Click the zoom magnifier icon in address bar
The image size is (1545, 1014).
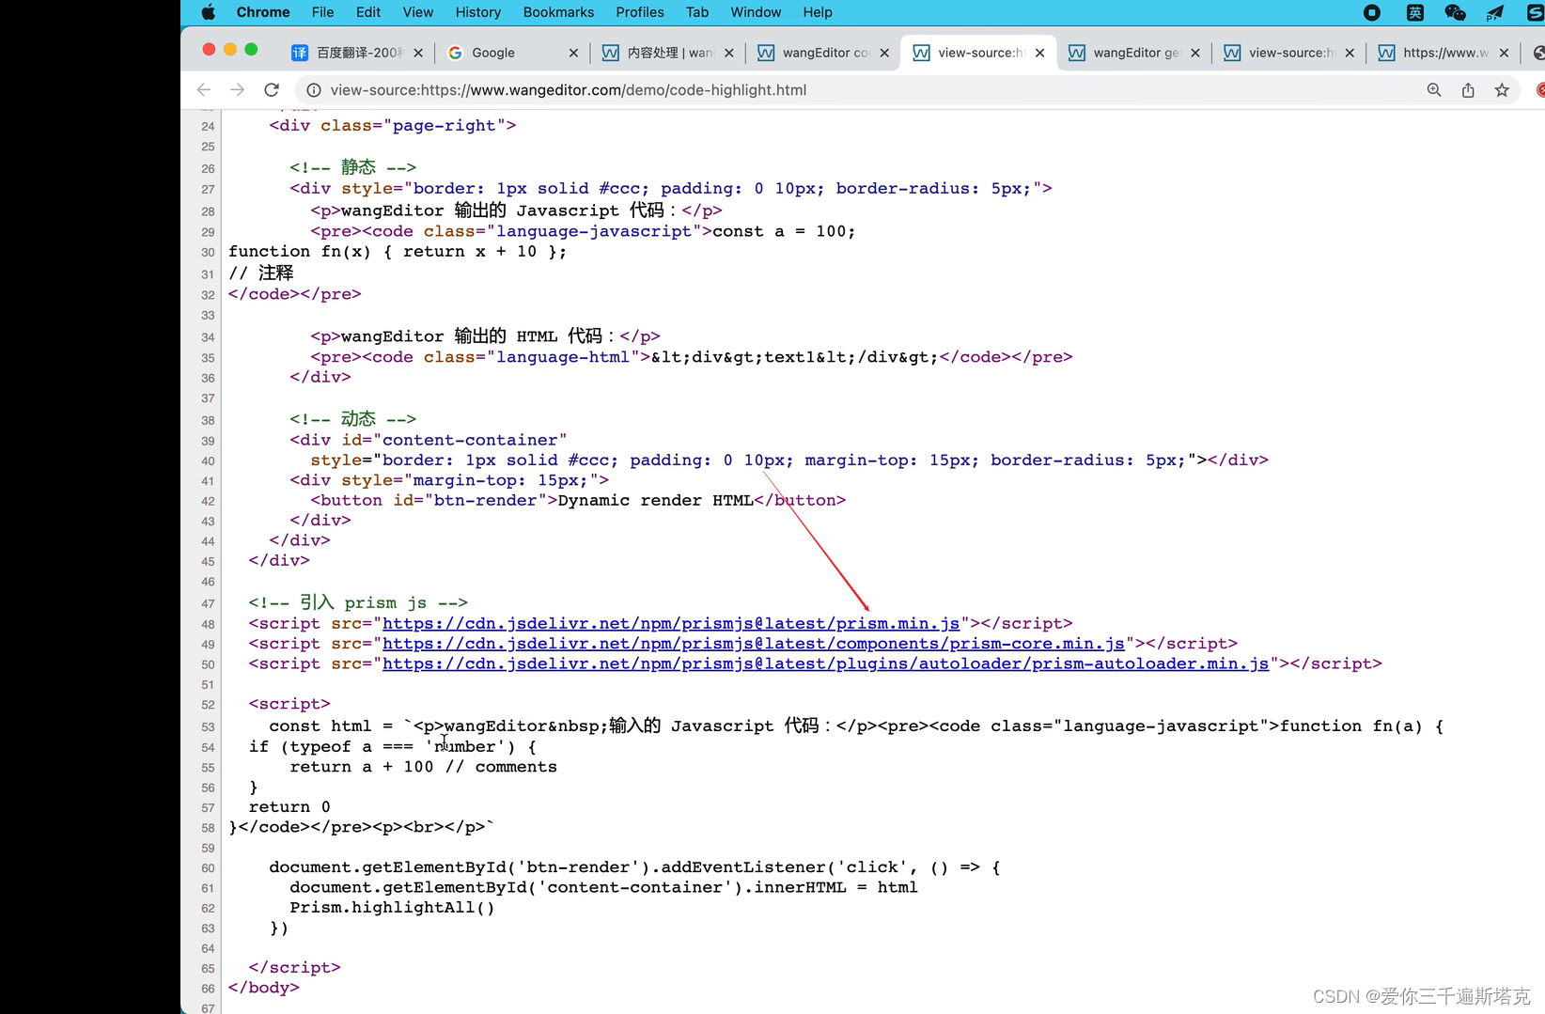point(1434,89)
